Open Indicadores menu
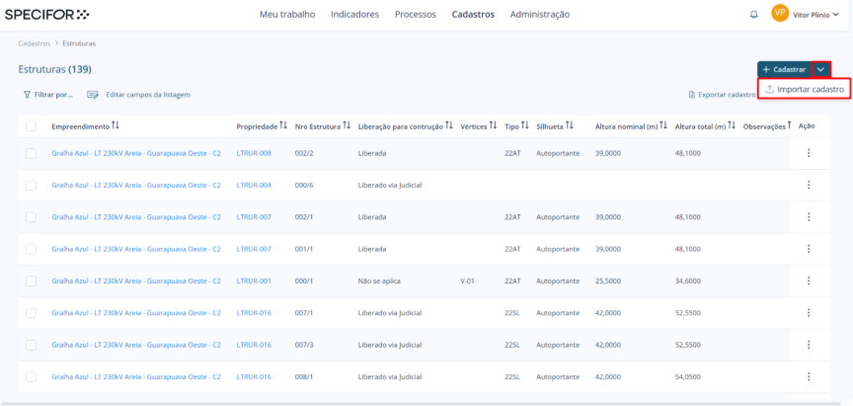The image size is (853, 406). click(354, 15)
